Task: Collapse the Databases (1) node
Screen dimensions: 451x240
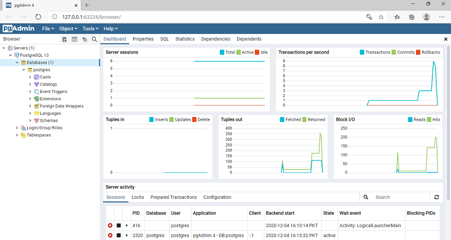Action: tap(17, 63)
